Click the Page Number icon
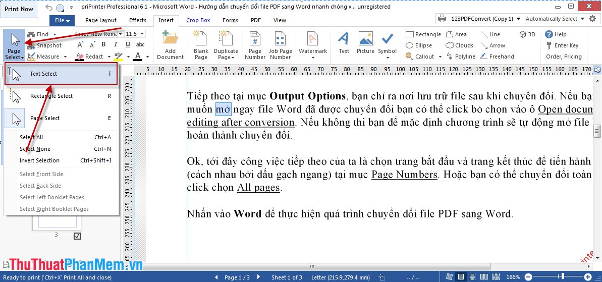Screen dimensions: 602x282 (x=255, y=45)
